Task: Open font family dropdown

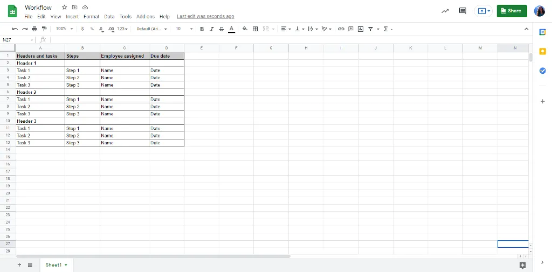Action: pyautogui.click(x=151, y=29)
